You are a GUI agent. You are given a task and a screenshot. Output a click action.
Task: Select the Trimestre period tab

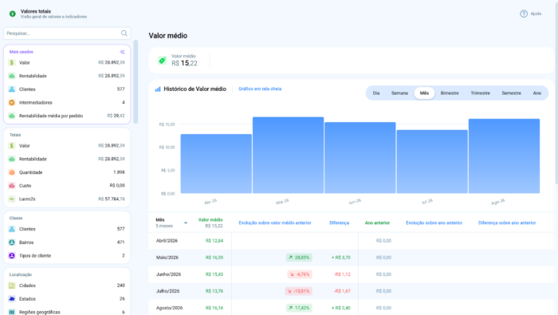[481, 93]
